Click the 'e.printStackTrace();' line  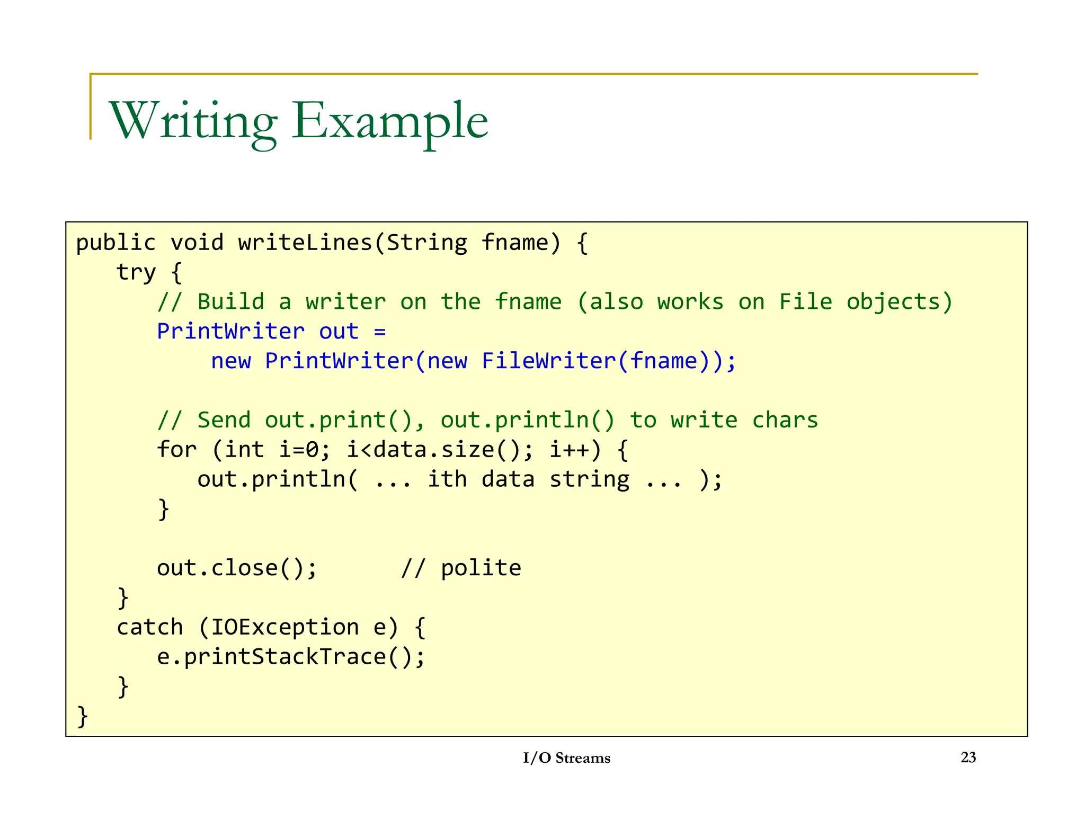(x=291, y=657)
